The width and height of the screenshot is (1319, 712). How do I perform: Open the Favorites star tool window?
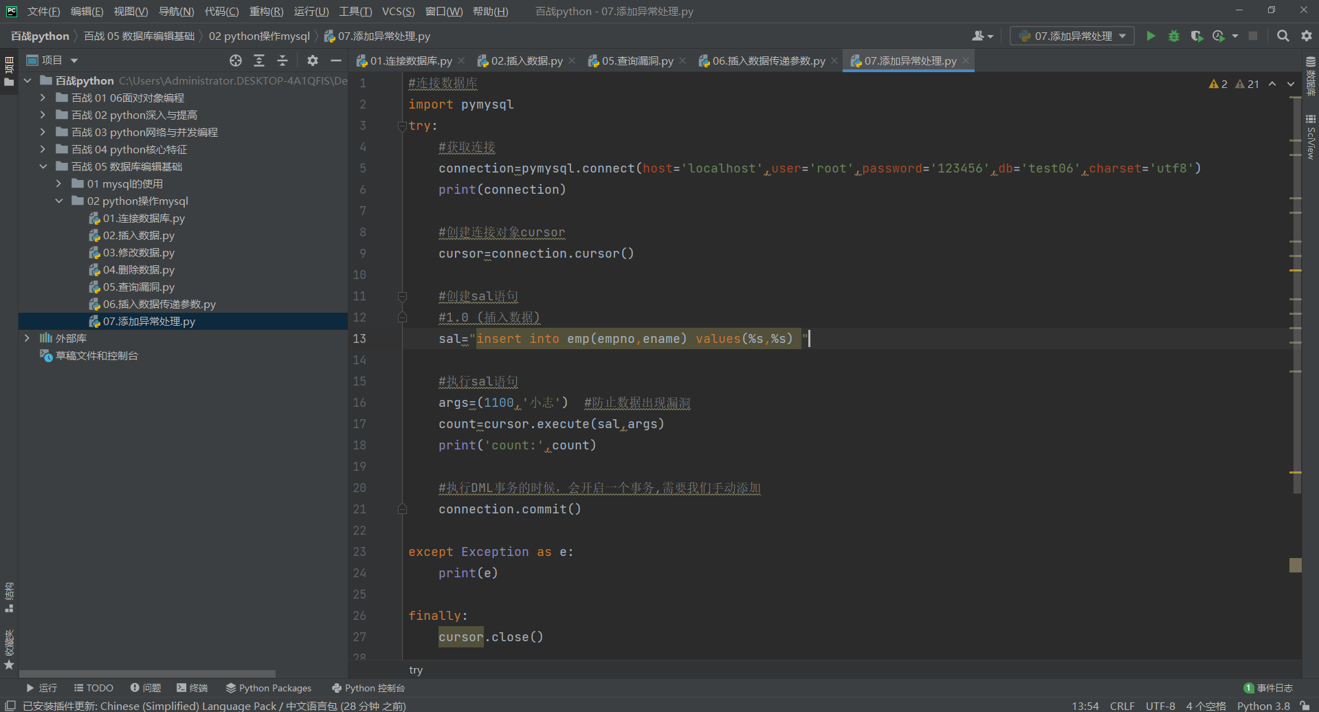pos(9,649)
